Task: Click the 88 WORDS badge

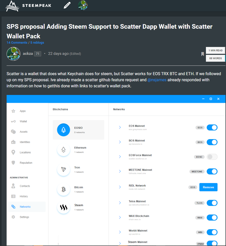Action: point(216,58)
